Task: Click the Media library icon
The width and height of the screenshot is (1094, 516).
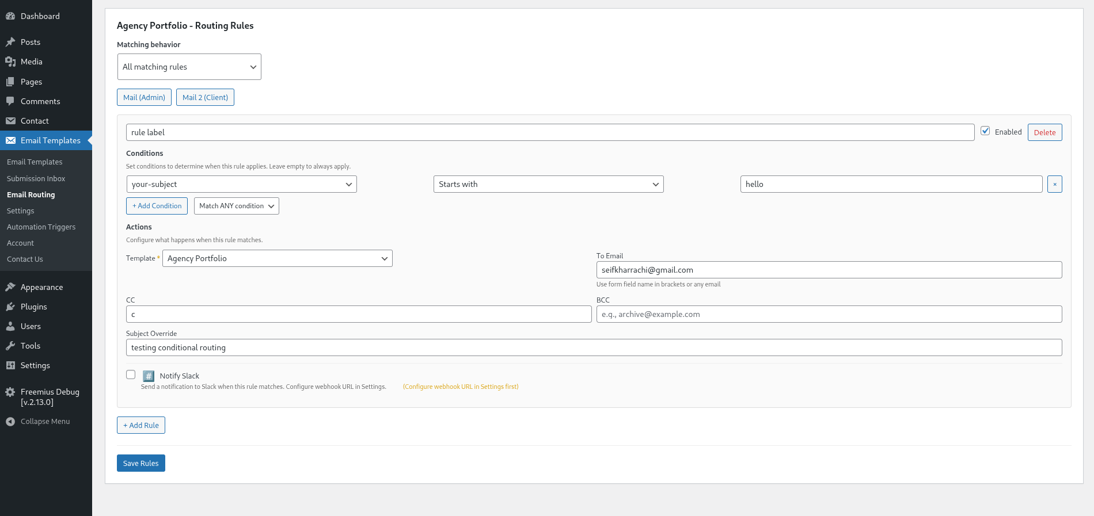Action: pyautogui.click(x=10, y=62)
